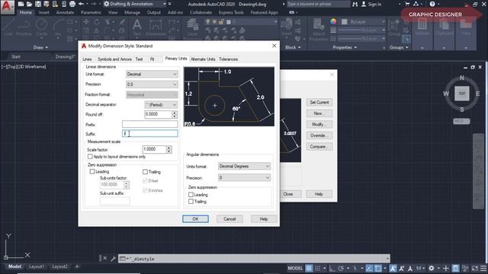Open the angular Precision dropdown
This screenshot has width=488, height=274.
click(244, 177)
